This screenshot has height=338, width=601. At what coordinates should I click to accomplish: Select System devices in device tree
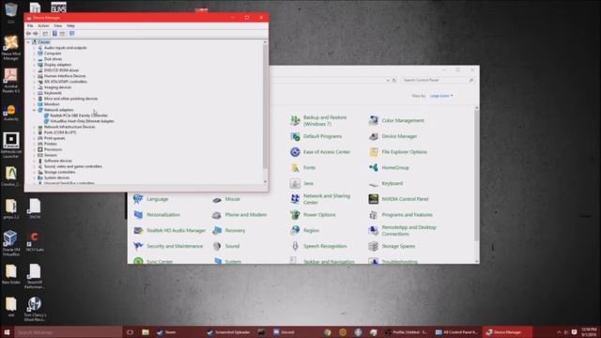pos(56,177)
